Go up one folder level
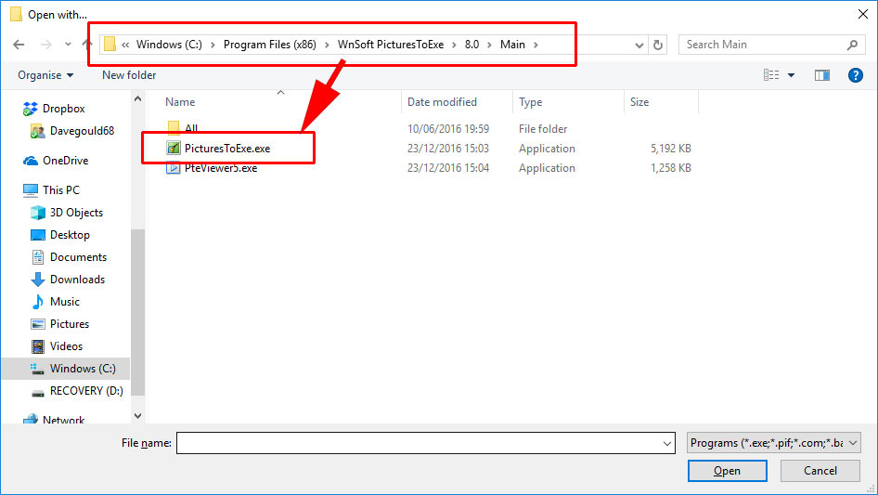This screenshot has height=495, width=878. 85,45
